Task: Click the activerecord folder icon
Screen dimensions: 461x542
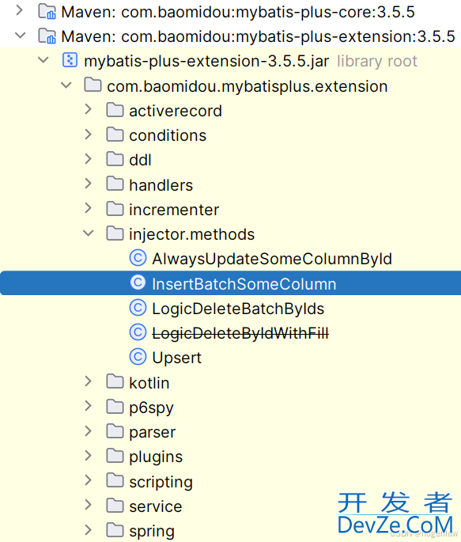Action: pos(115,110)
